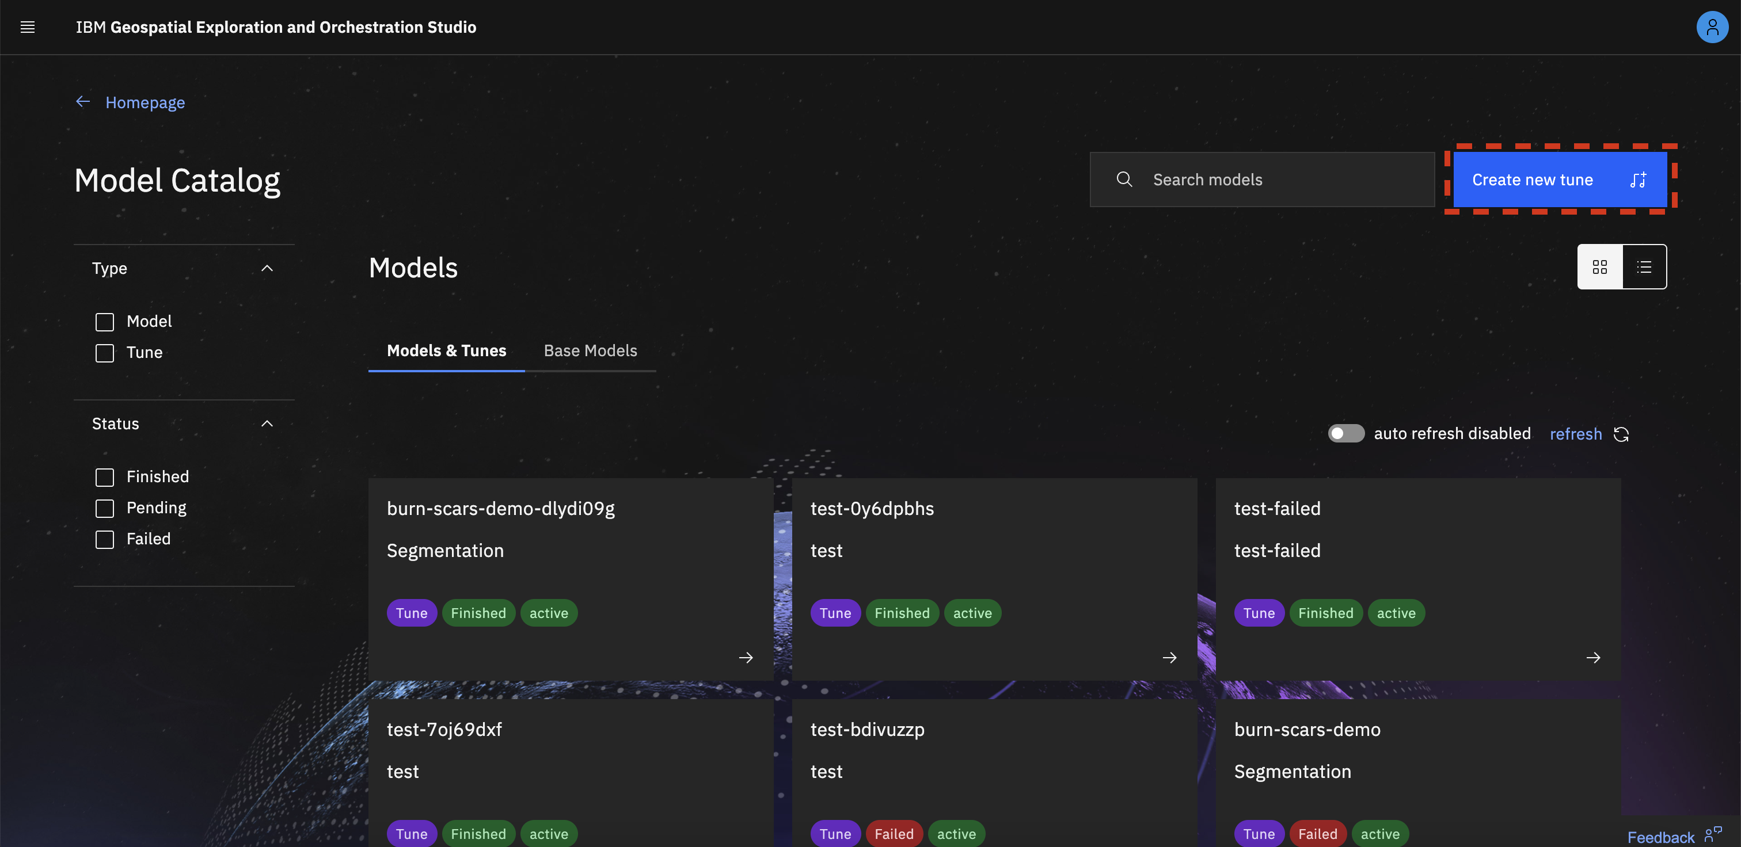This screenshot has height=847, width=1741.
Task: Select the Models & Tunes tab
Action: point(446,350)
